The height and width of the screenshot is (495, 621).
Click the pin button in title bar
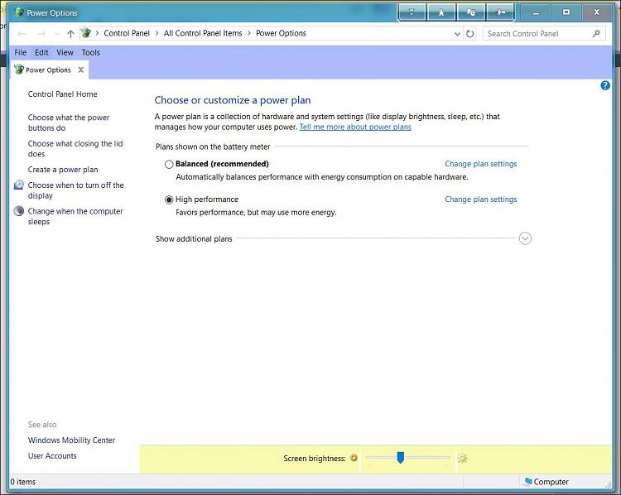(x=501, y=12)
